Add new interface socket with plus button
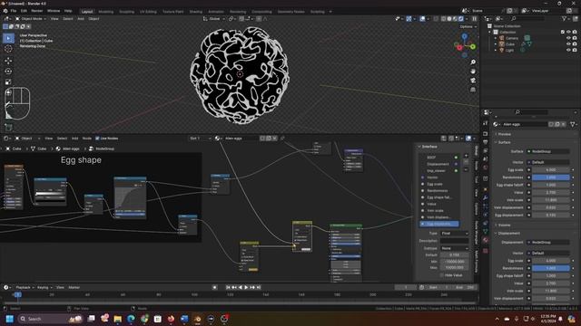 [x=466, y=156]
